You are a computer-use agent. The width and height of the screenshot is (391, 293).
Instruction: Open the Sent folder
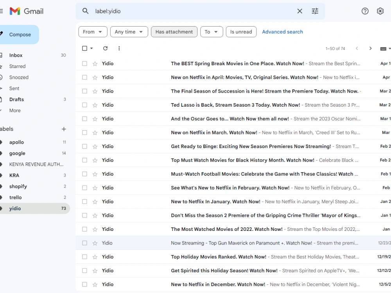[x=14, y=88]
